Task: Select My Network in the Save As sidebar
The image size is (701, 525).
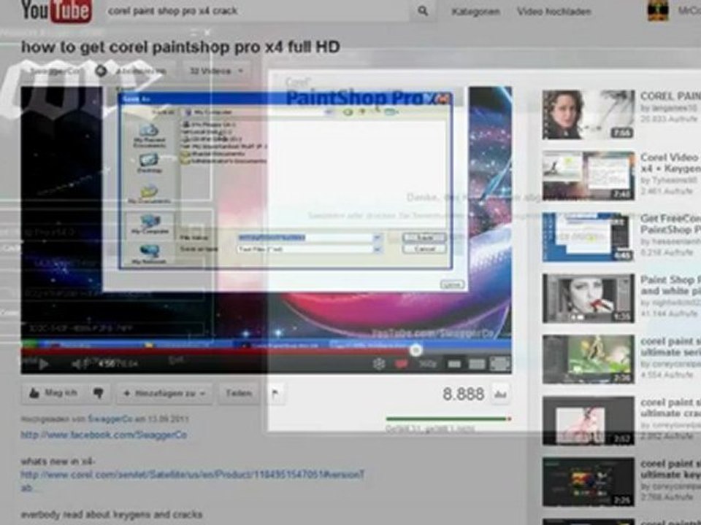Action: click(149, 255)
